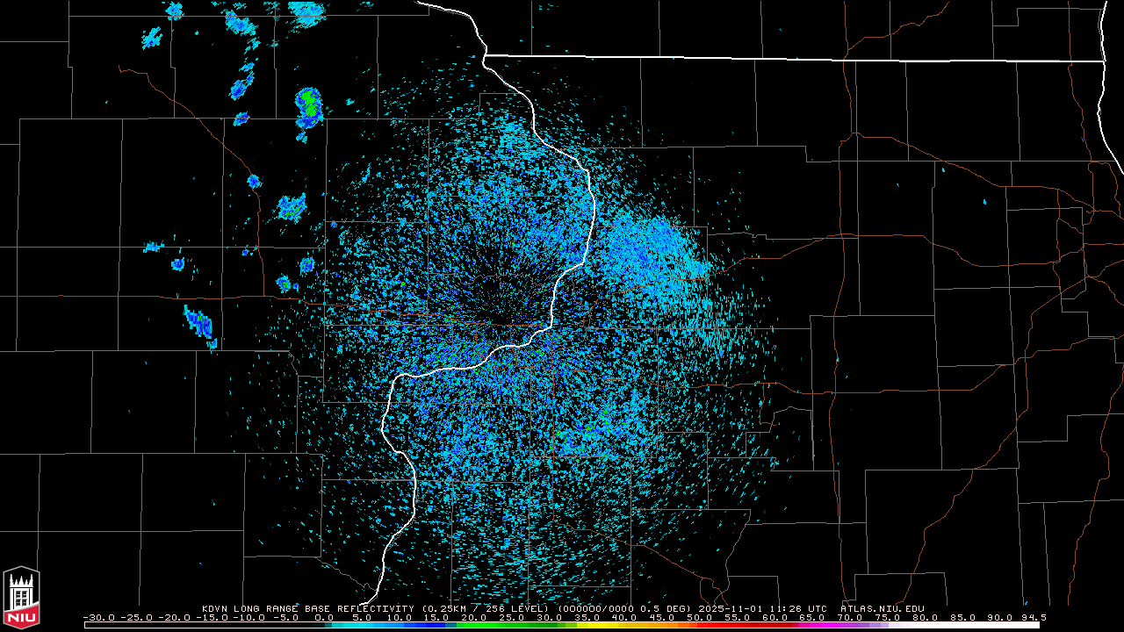Click the 20.0 value on the scale
The width and height of the screenshot is (1124, 632).
pos(474,618)
